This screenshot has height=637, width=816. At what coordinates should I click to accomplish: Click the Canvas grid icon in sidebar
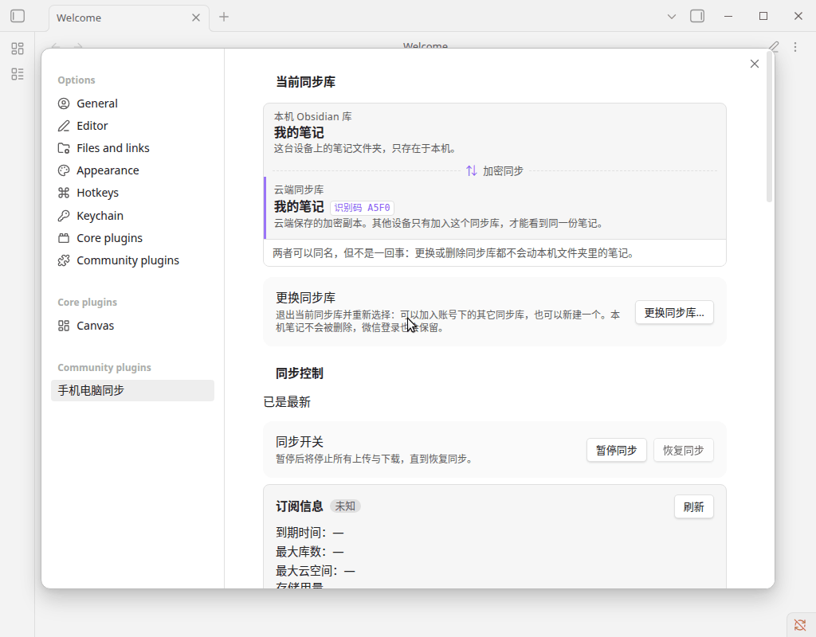tap(64, 326)
